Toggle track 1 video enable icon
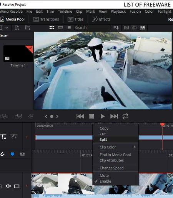Viewport: 173px width, 198px height. point(17,186)
